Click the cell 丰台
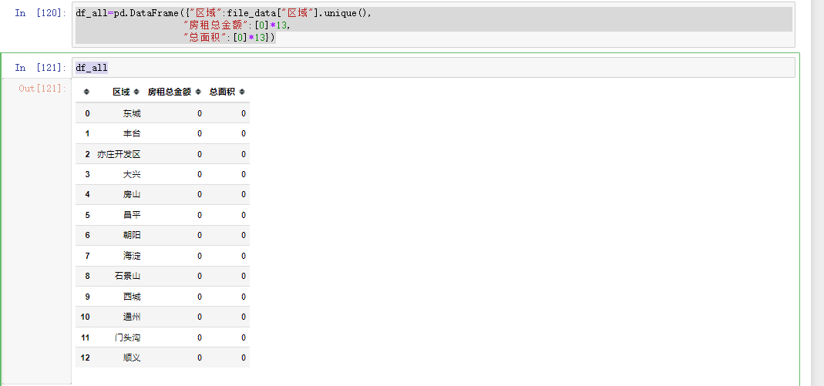The width and height of the screenshot is (824, 386). tap(132, 133)
